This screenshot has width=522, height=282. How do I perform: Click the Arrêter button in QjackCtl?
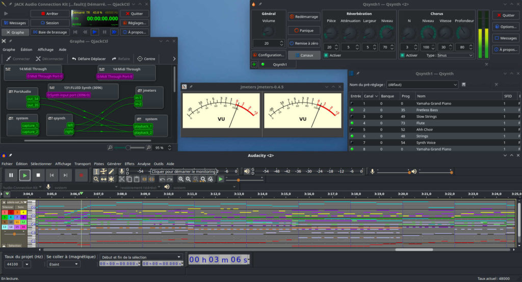(50, 14)
